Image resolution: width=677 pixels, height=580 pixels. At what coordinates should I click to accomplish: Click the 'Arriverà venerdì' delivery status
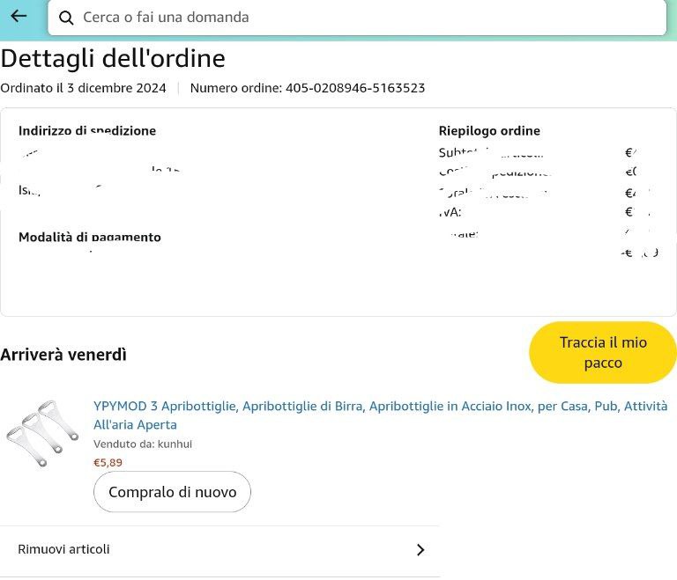tap(63, 355)
